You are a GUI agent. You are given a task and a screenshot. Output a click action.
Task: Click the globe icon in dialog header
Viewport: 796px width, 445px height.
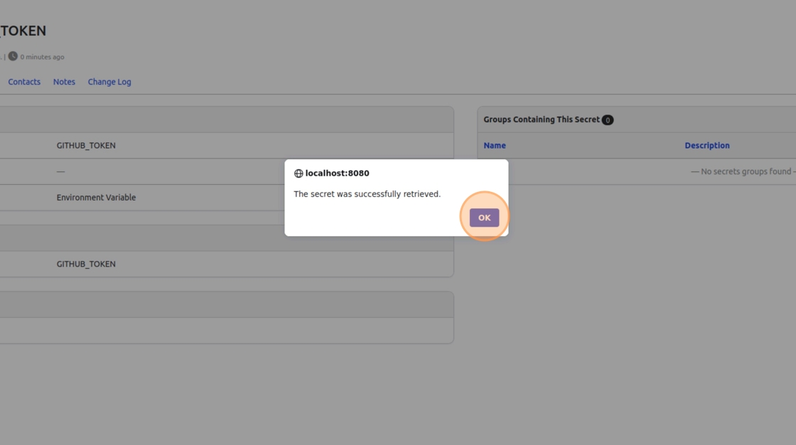point(298,173)
